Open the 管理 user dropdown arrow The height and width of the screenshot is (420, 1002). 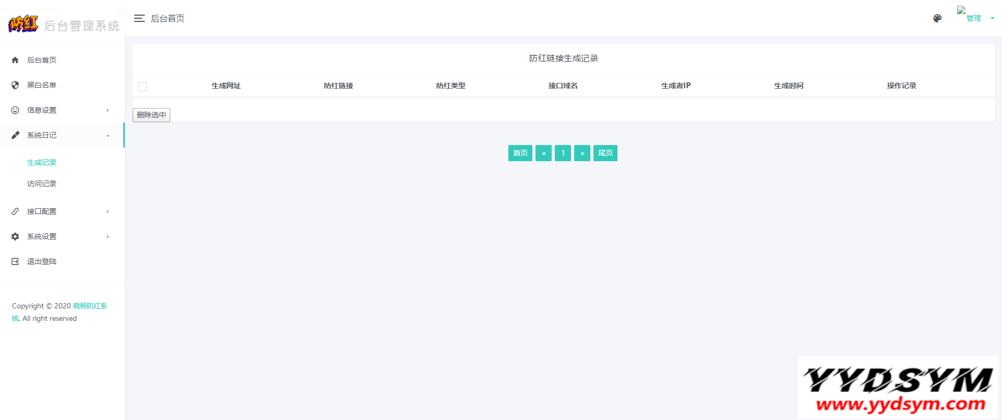(x=992, y=18)
